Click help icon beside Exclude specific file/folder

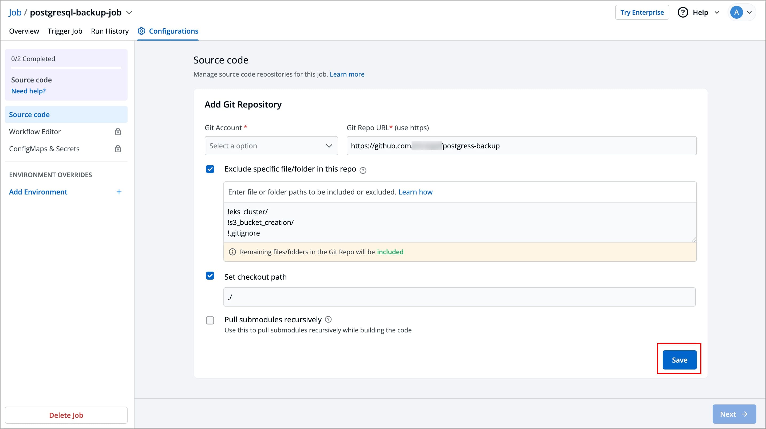[363, 170]
